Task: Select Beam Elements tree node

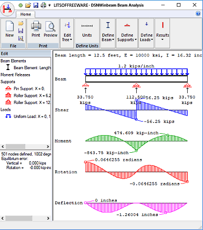Action: click(x=13, y=61)
